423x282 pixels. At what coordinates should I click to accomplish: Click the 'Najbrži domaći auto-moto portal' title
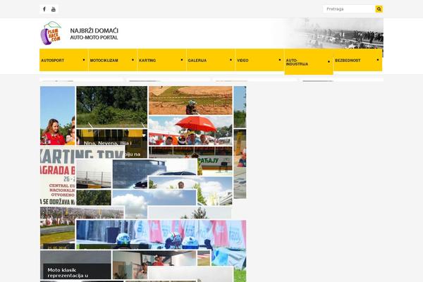coord(94,34)
